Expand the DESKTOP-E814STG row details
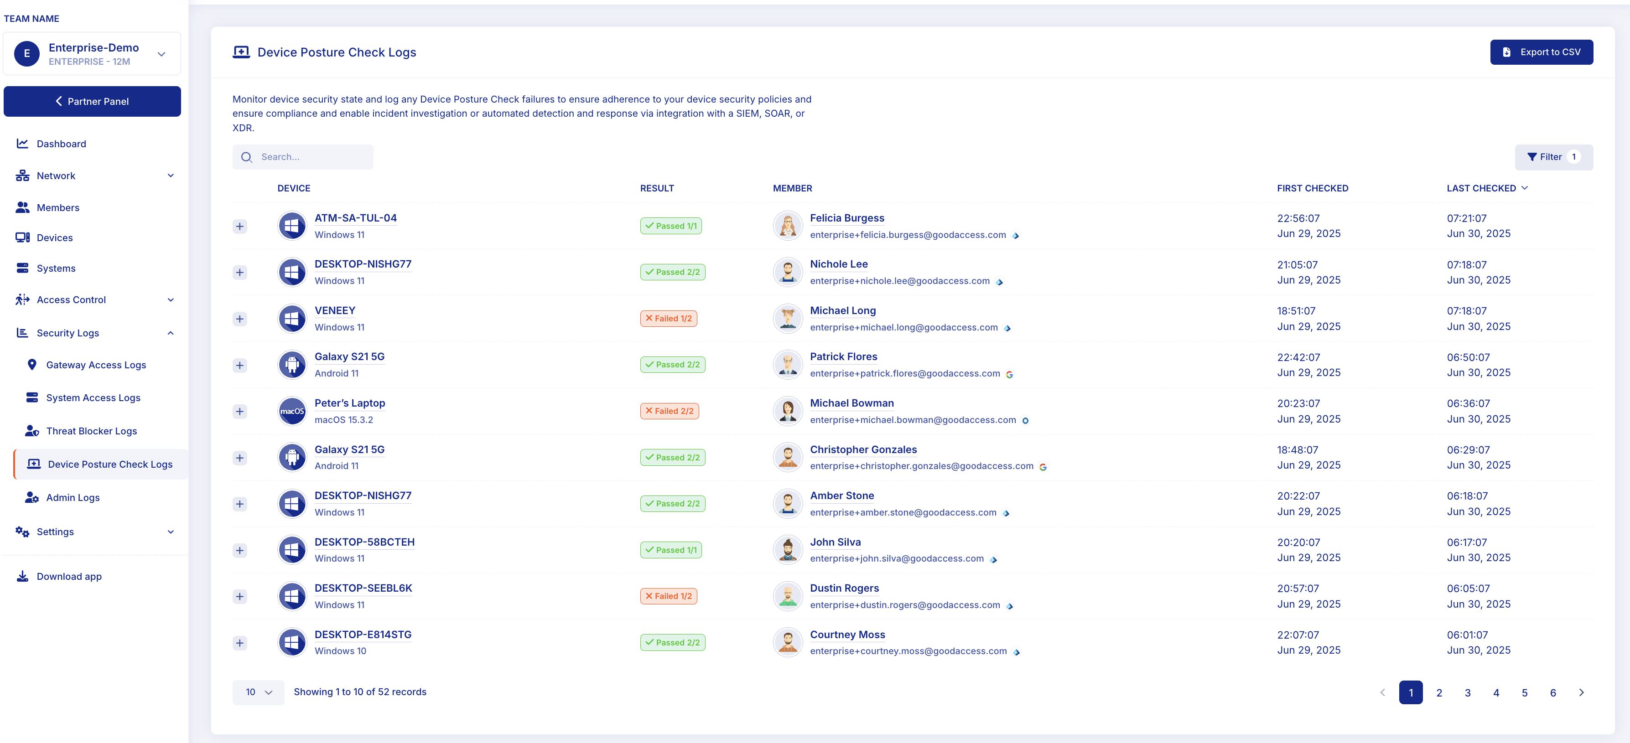Image resolution: width=1630 pixels, height=743 pixels. (240, 643)
